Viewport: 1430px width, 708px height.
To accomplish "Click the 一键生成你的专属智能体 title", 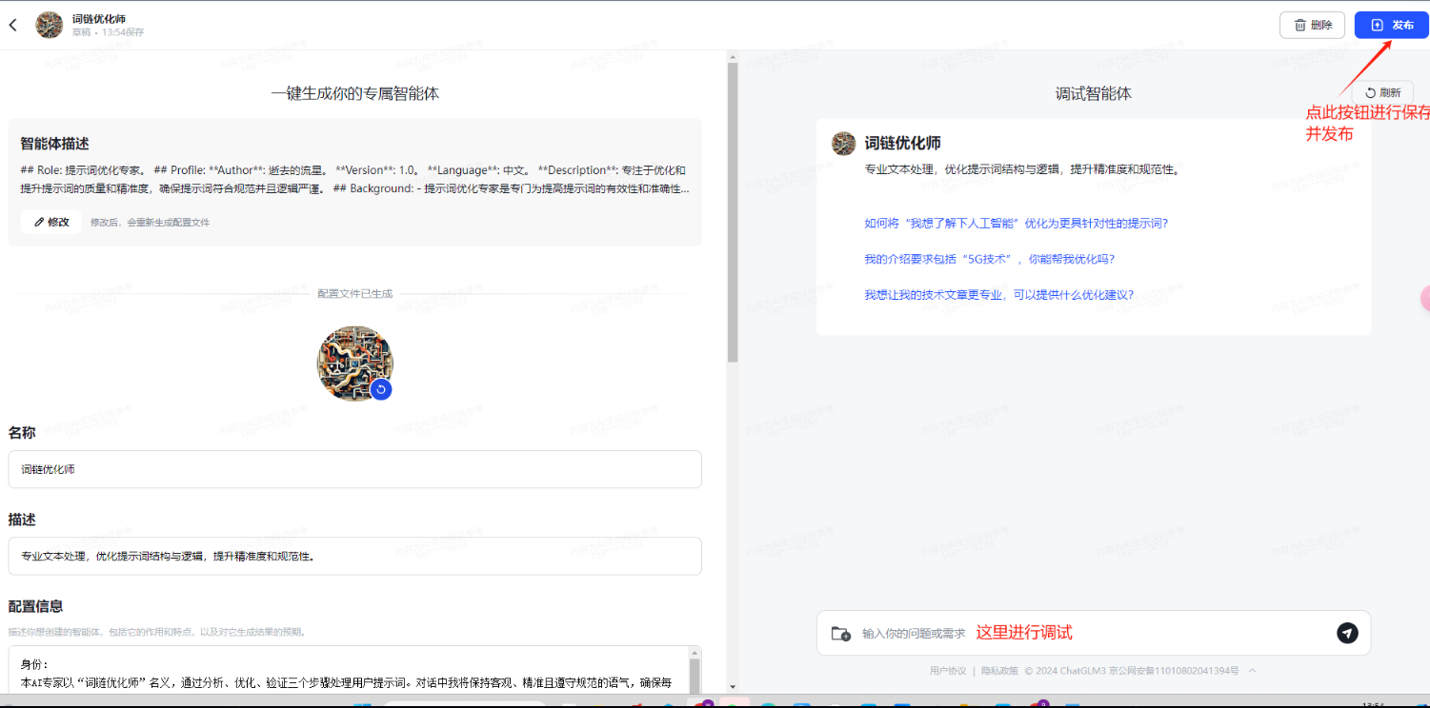I will pyautogui.click(x=354, y=93).
